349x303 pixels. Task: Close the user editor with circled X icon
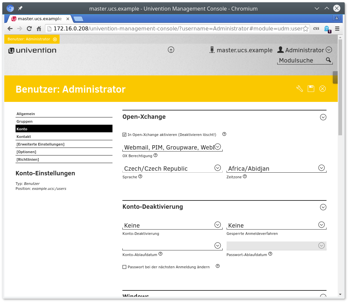(323, 89)
